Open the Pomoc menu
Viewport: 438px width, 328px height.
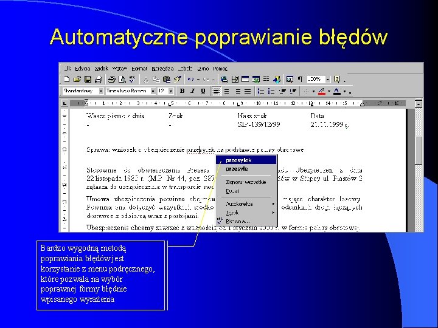click(220, 68)
